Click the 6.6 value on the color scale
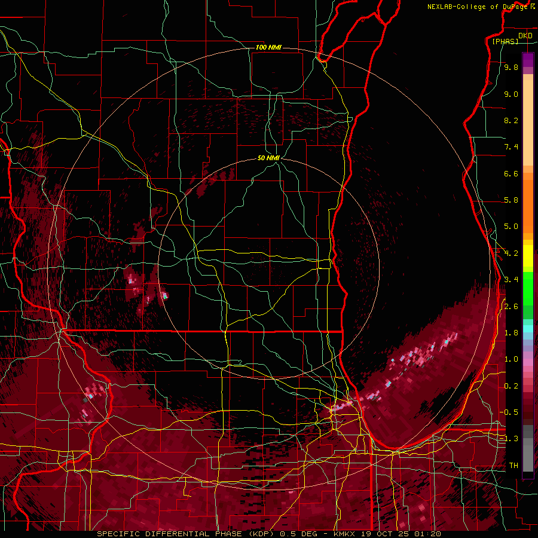Image resolution: width=538 pixels, height=538 pixels. point(511,173)
